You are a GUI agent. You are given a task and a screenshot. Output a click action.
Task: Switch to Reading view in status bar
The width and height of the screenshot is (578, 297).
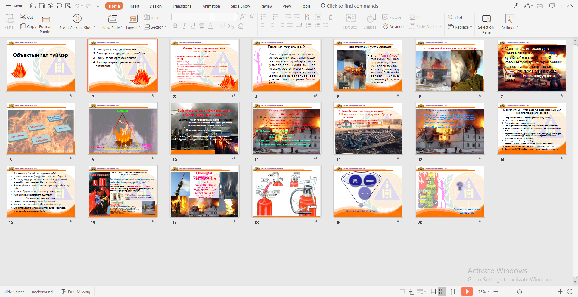pos(452,292)
